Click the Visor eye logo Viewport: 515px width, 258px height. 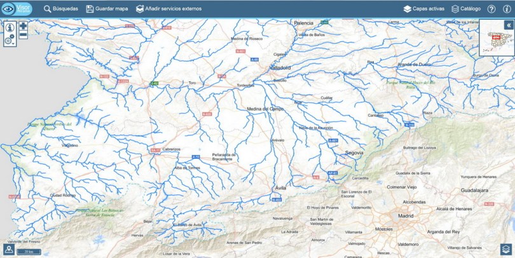point(17,9)
